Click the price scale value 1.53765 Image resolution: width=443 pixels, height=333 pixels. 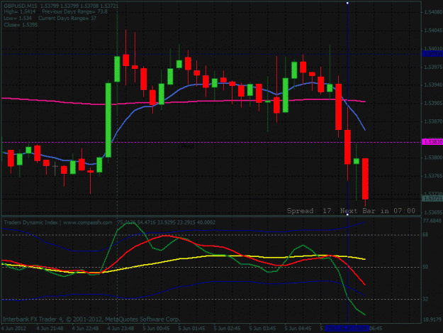433,176
